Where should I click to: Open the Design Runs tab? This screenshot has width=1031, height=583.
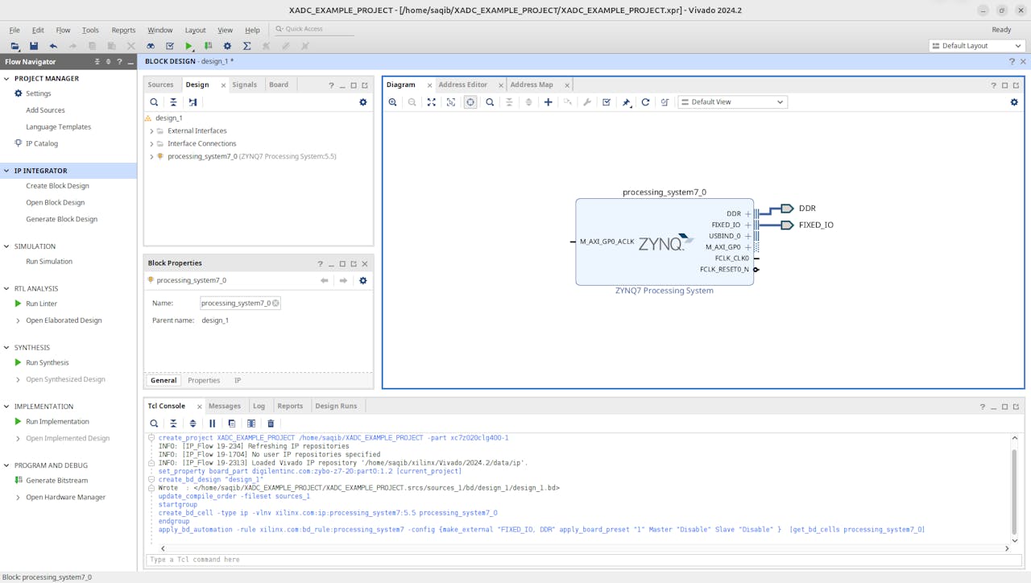tap(336, 406)
